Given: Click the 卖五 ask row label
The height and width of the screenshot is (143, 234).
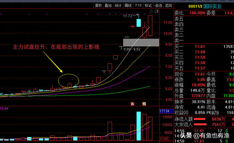Looking at the screenshot, I should (179, 19).
